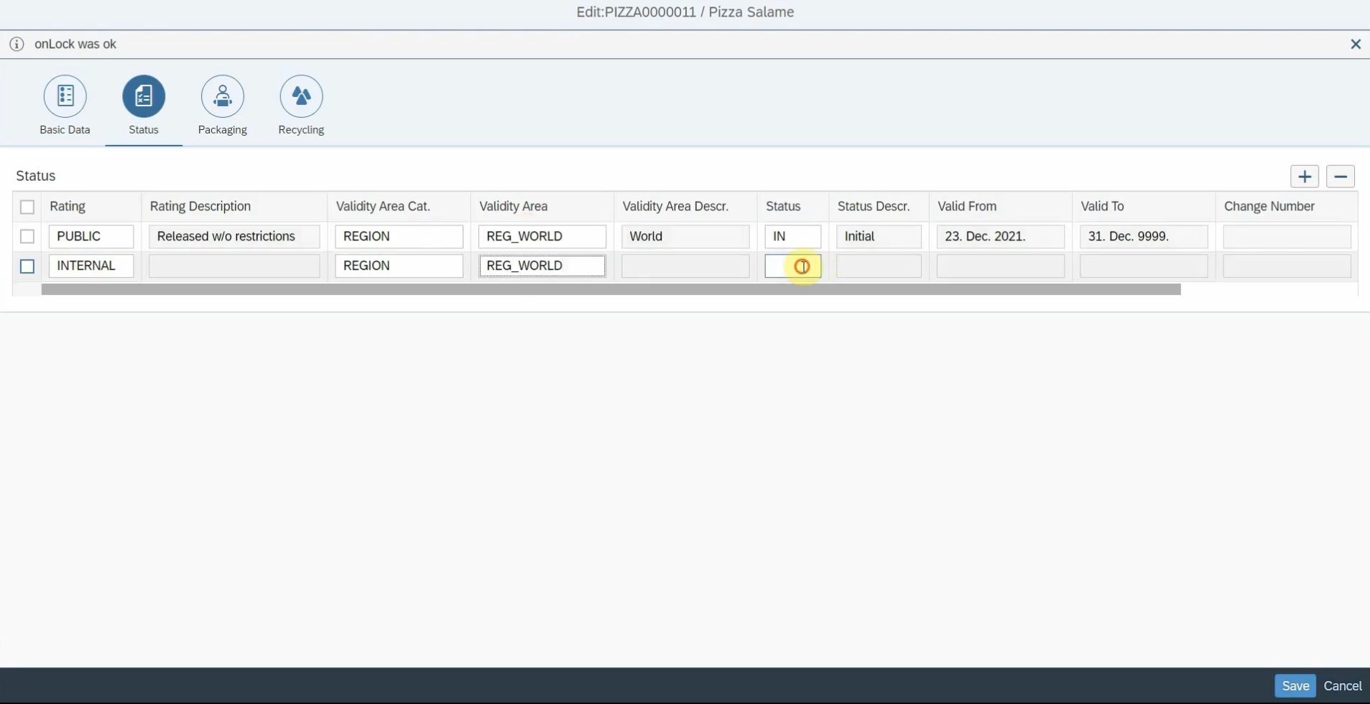Remove status row with minus button

[1341, 177]
